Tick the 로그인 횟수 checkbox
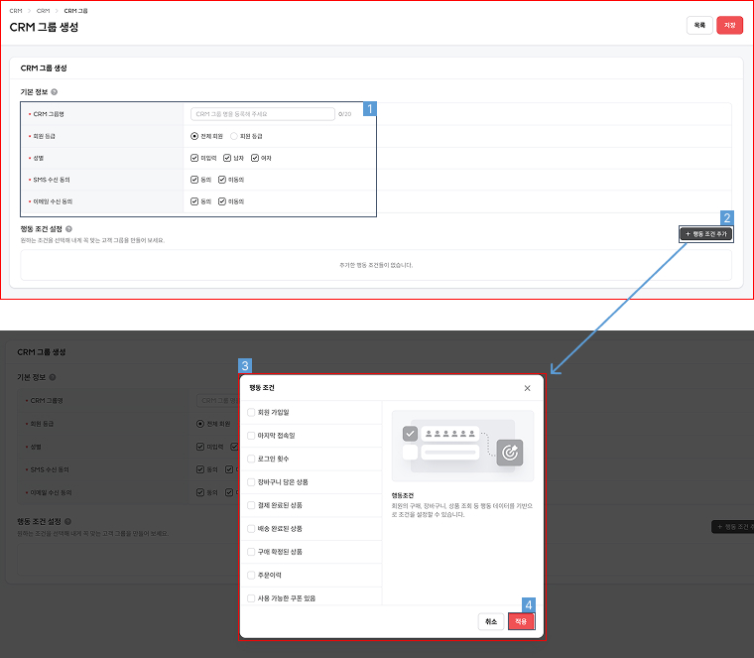 click(251, 459)
